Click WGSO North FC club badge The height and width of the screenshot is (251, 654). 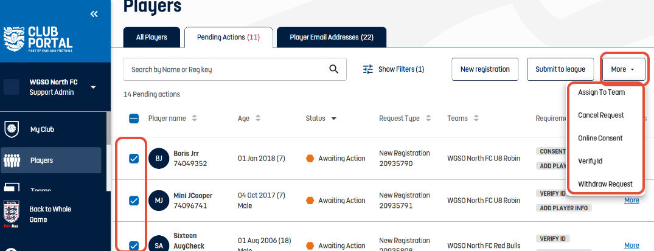click(12, 87)
